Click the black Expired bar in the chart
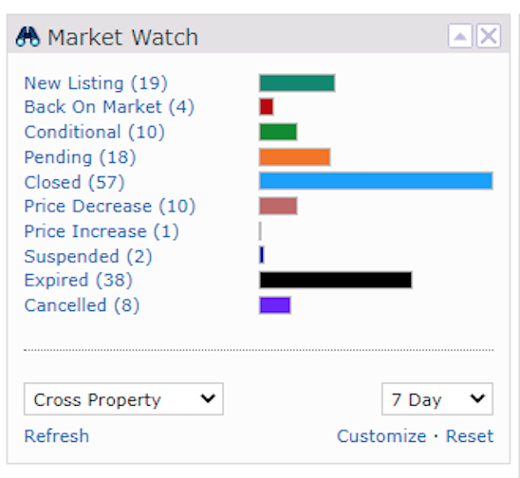The image size is (520, 478). (336, 280)
